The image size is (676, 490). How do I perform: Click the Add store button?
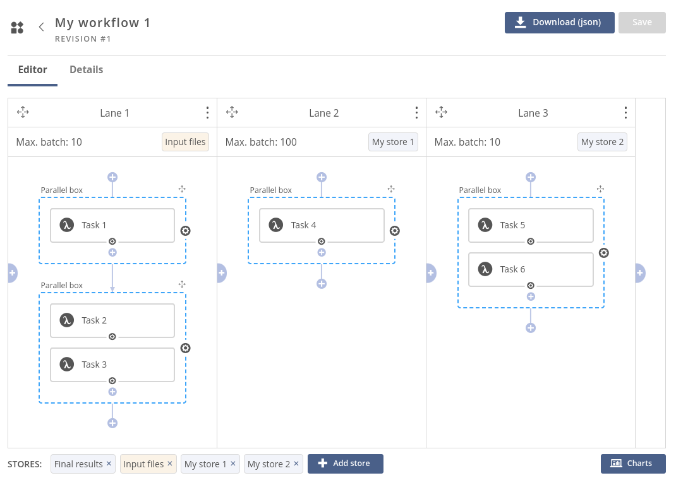[x=346, y=464]
